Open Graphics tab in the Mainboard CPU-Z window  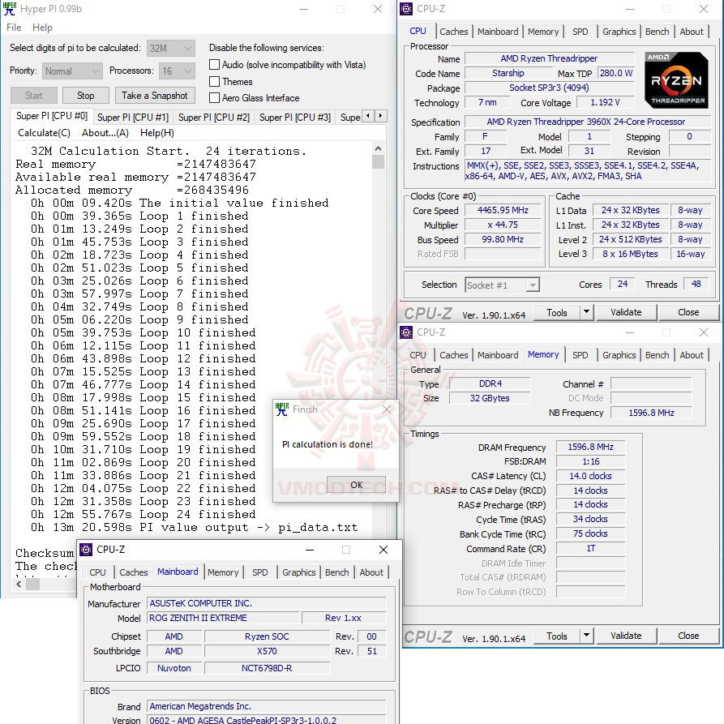point(298,572)
